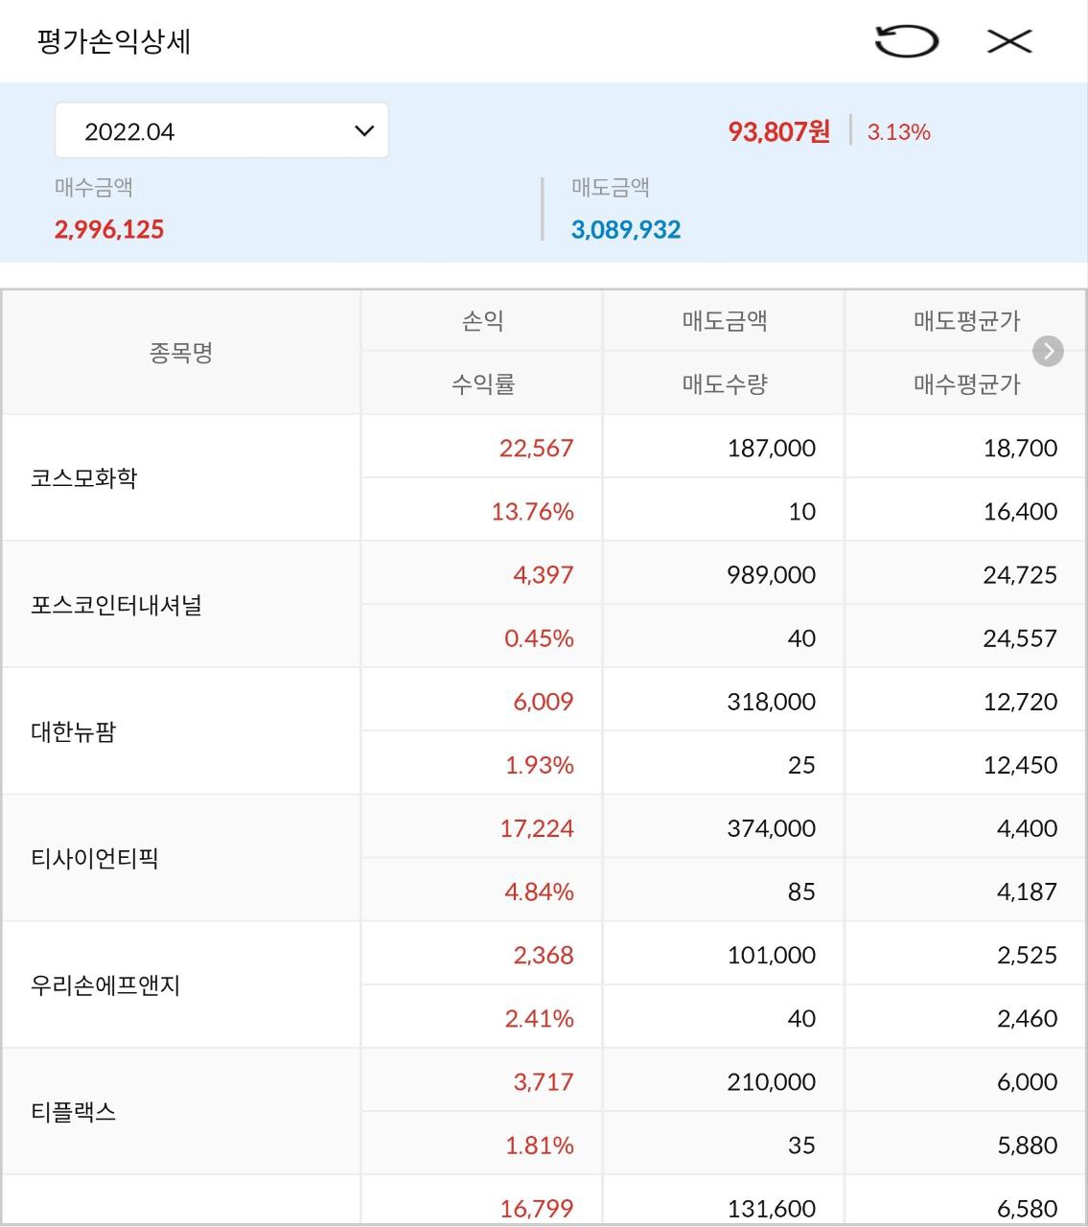Select the 매도평균가 column header
The height and width of the screenshot is (1227, 1088).
(x=965, y=321)
